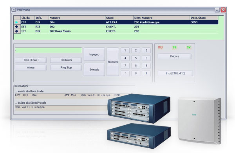This screenshot has width=235, height=153.
Task: Click the Svincolo button
Action: pyautogui.click(x=94, y=70)
